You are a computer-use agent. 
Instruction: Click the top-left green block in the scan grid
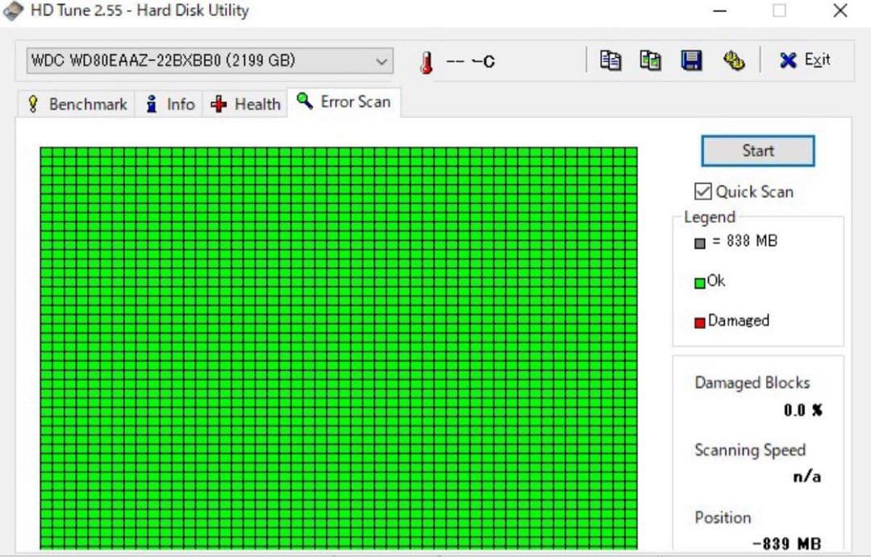(x=46, y=152)
